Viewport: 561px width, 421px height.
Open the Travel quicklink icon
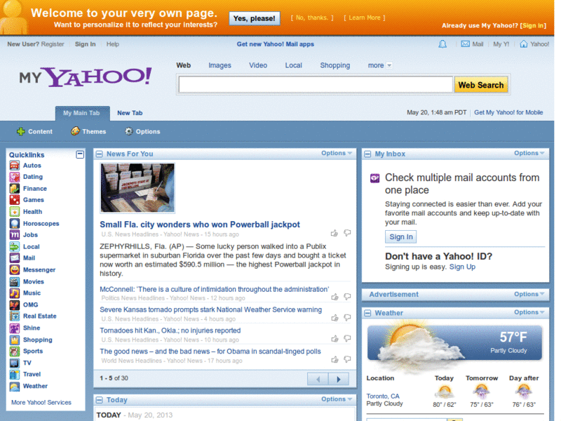click(x=15, y=375)
